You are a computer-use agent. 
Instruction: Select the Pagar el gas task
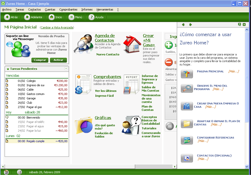37,107
